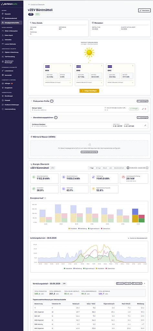153x331 pixels.
Task: Select Energiegemeinschaften in the sidebar
Action: tap(11, 23)
